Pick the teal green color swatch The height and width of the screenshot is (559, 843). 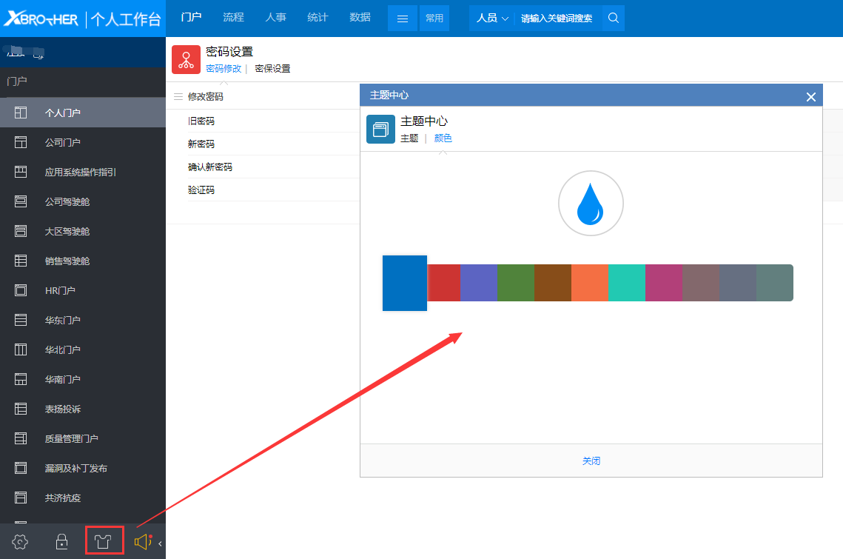tap(626, 283)
